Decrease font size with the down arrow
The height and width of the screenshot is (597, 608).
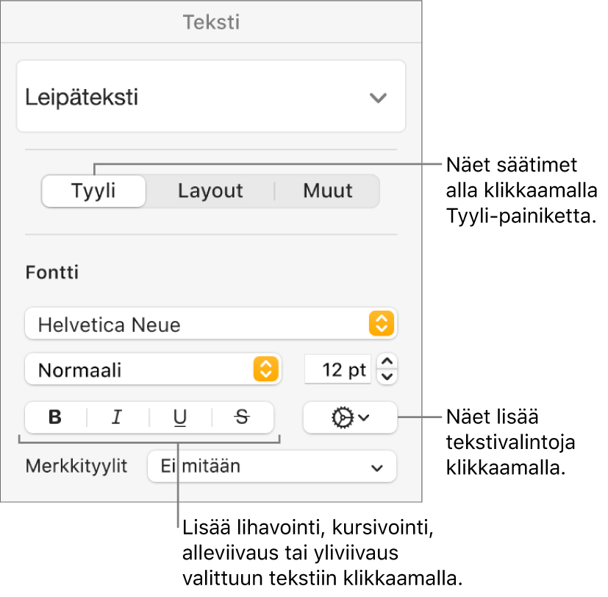tap(387, 376)
